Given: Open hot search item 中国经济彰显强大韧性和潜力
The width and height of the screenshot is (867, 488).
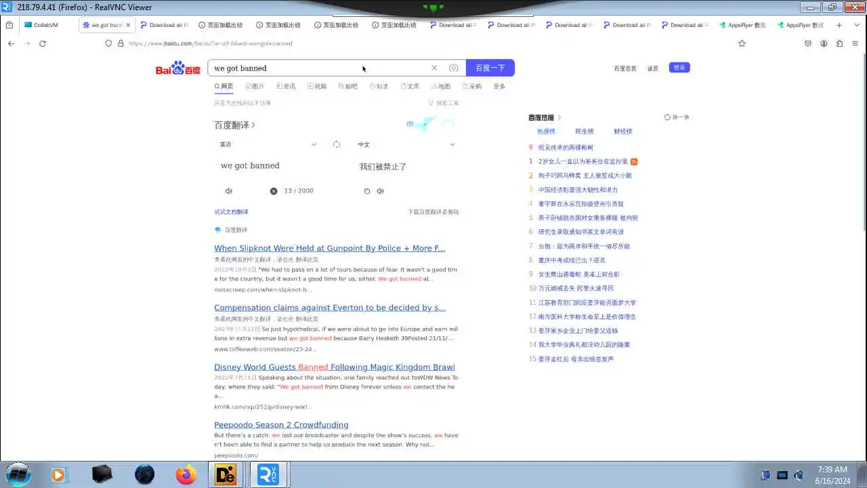Looking at the screenshot, I should coord(578,190).
